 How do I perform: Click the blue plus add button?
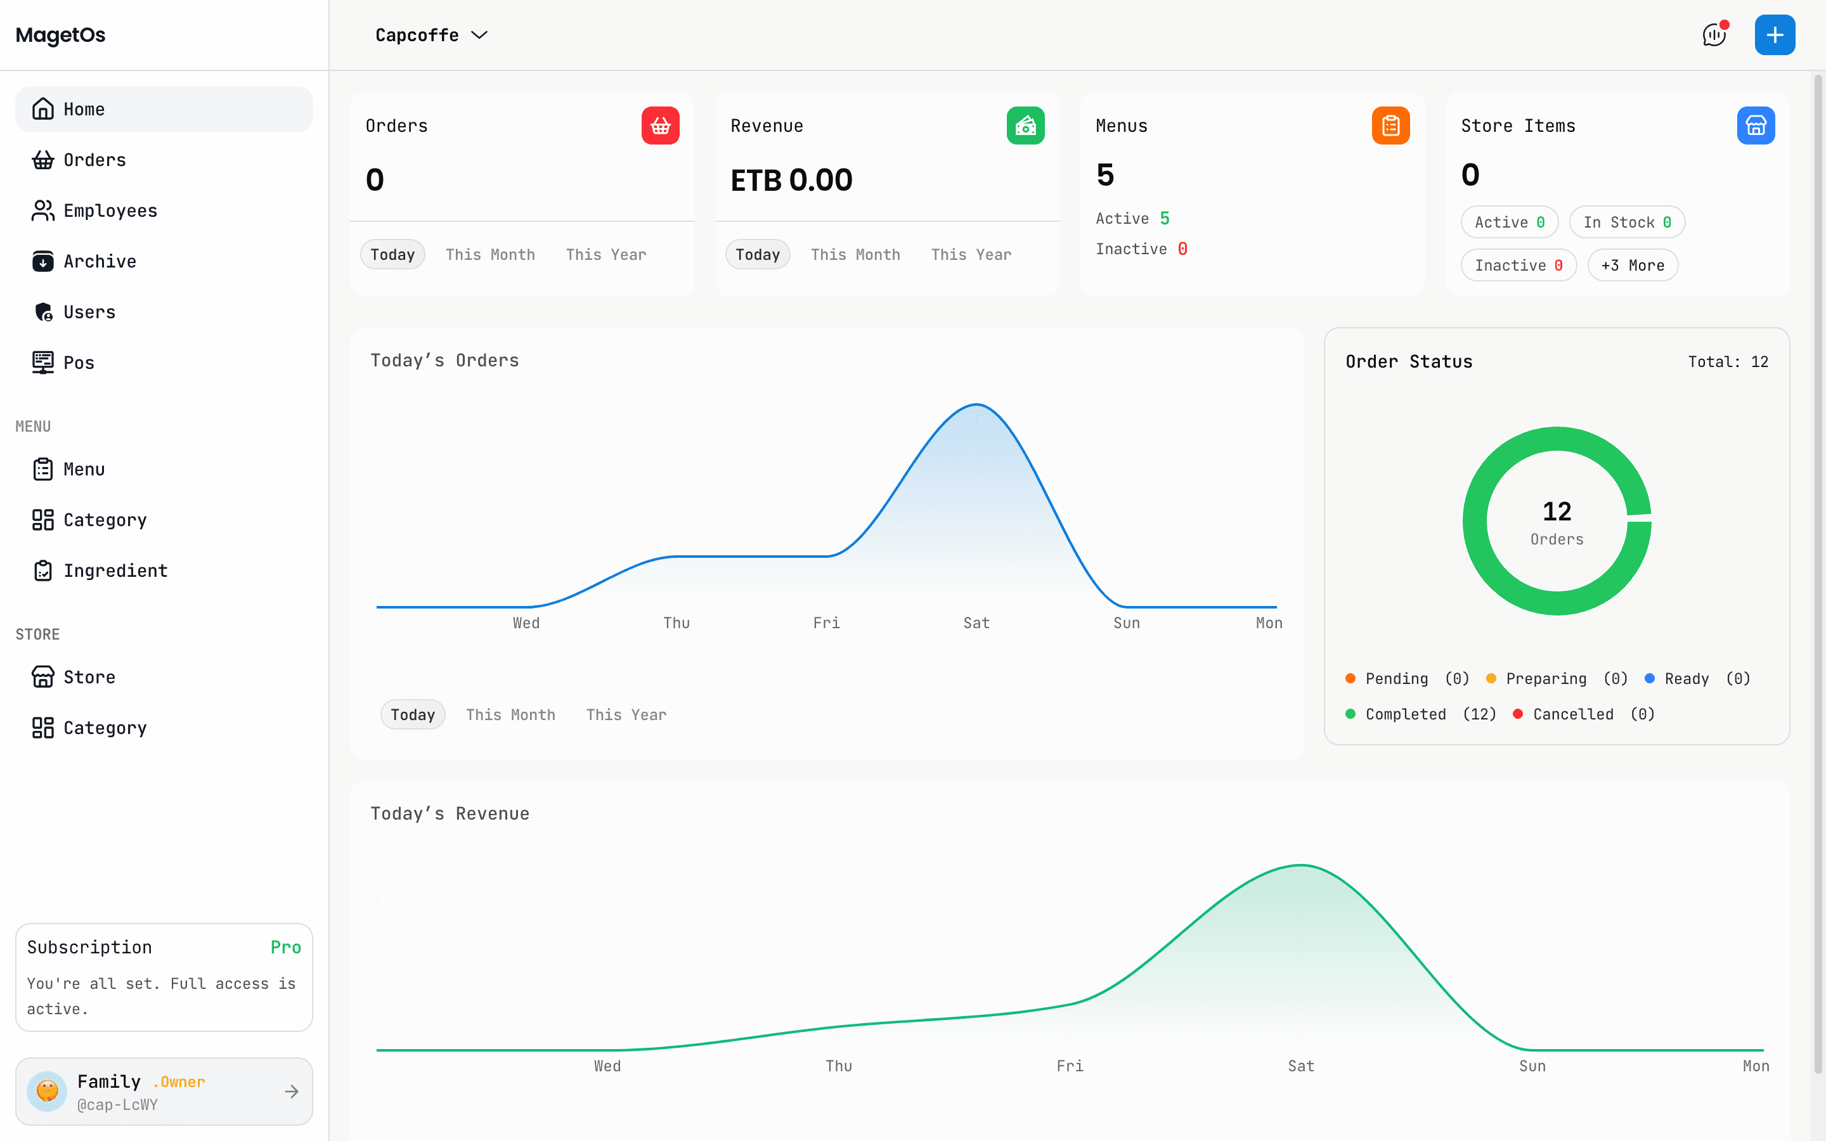tap(1775, 35)
